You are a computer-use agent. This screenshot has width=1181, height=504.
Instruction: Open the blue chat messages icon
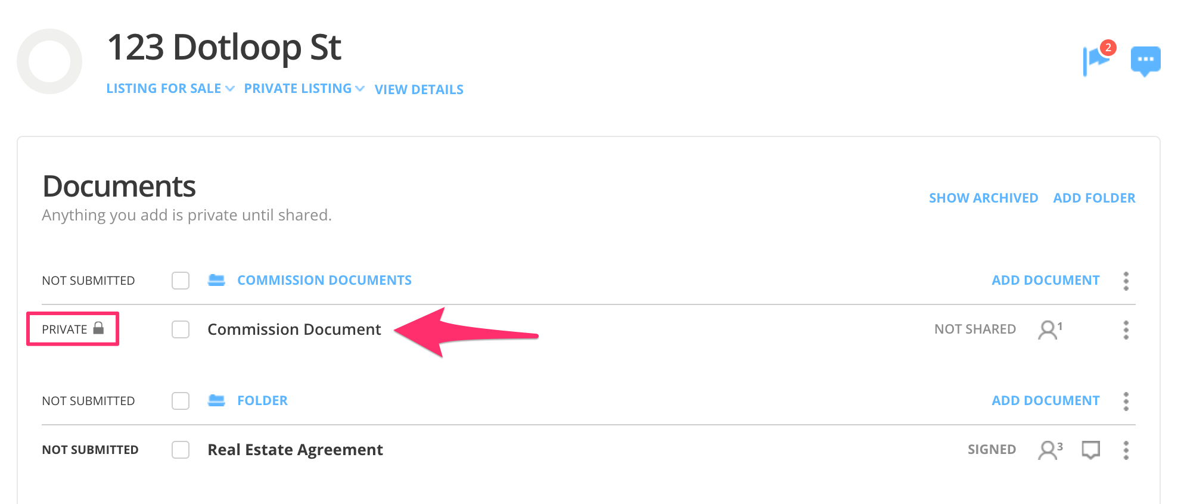(x=1145, y=61)
